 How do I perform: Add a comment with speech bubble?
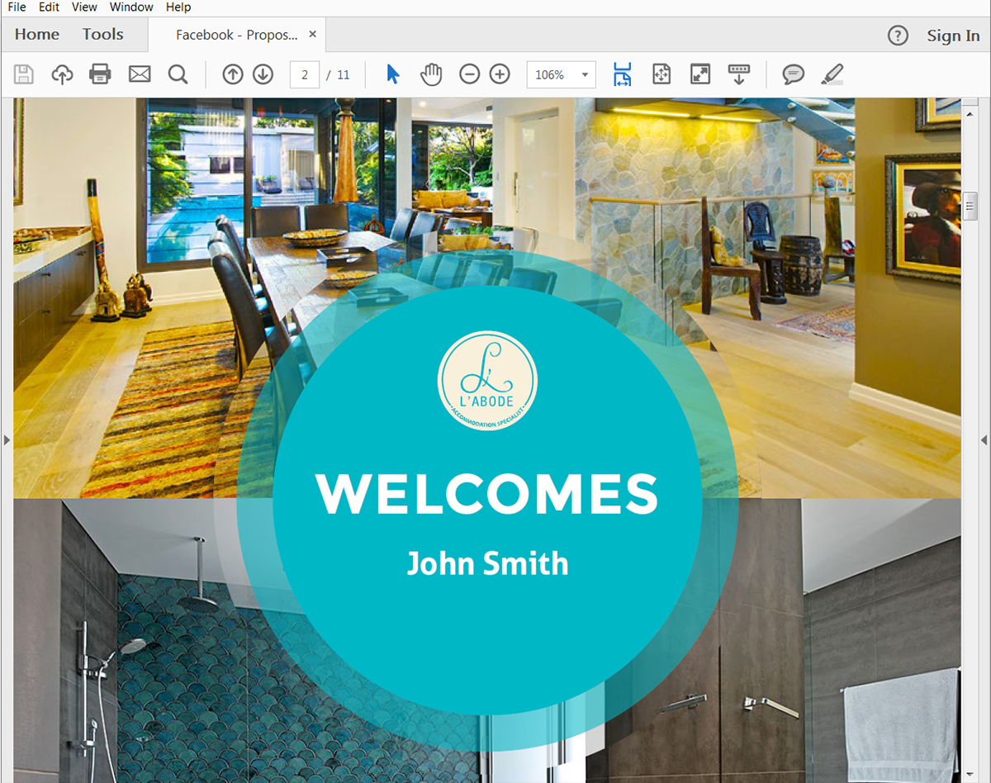(793, 74)
